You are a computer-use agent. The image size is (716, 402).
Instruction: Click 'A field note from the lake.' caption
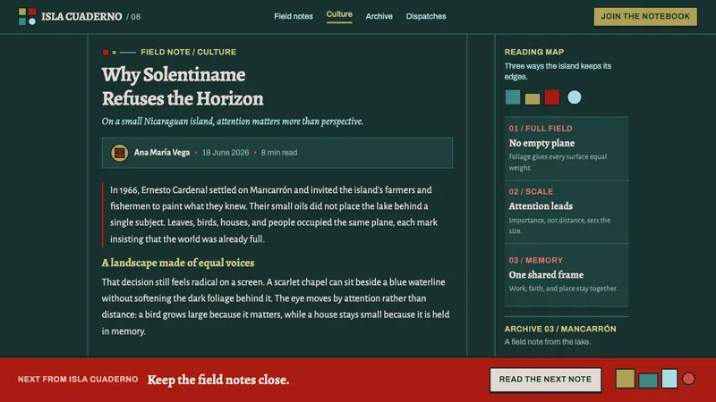[x=548, y=342]
